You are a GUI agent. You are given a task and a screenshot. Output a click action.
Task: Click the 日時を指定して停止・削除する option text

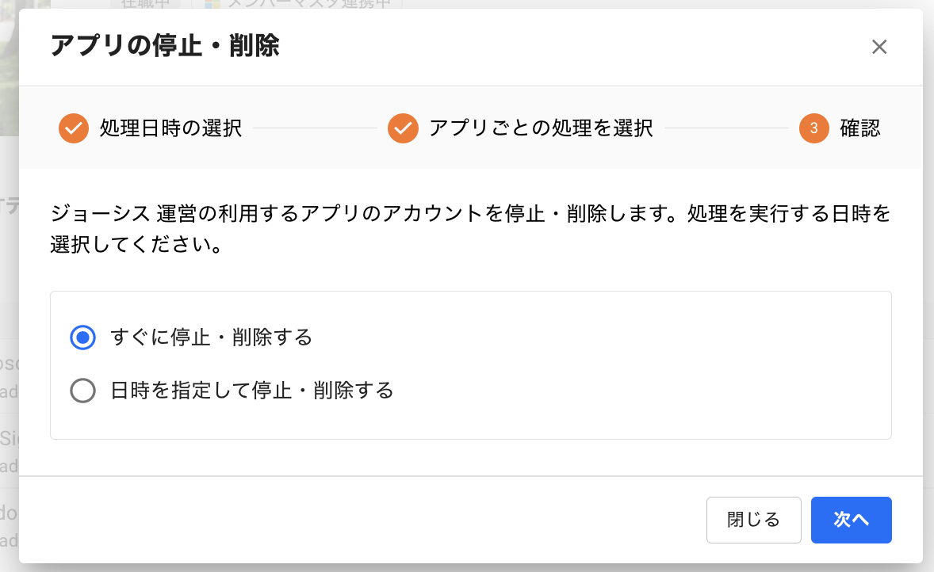pyautogui.click(x=252, y=391)
